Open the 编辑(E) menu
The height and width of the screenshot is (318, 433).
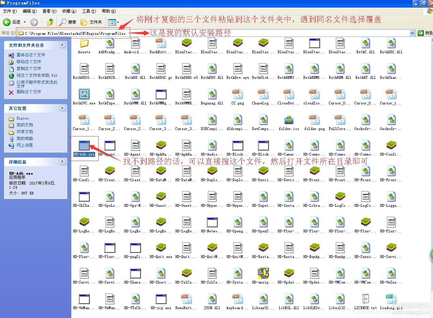[29, 11]
